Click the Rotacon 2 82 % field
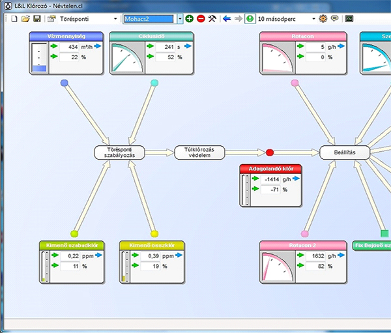This screenshot has height=333, width=391. pyautogui.click(x=315, y=266)
